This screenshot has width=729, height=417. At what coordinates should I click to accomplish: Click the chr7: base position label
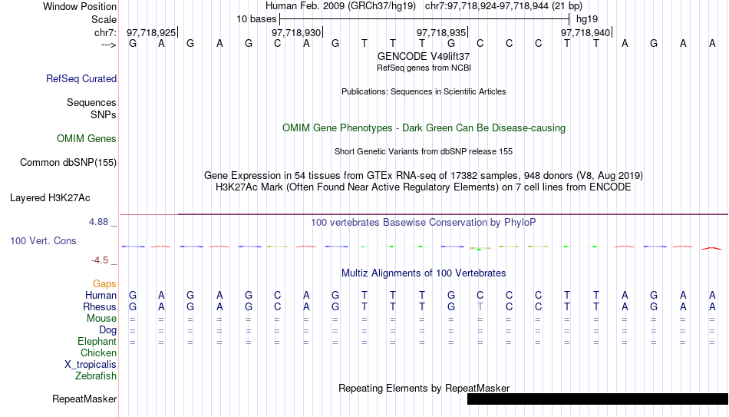pyautogui.click(x=106, y=32)
